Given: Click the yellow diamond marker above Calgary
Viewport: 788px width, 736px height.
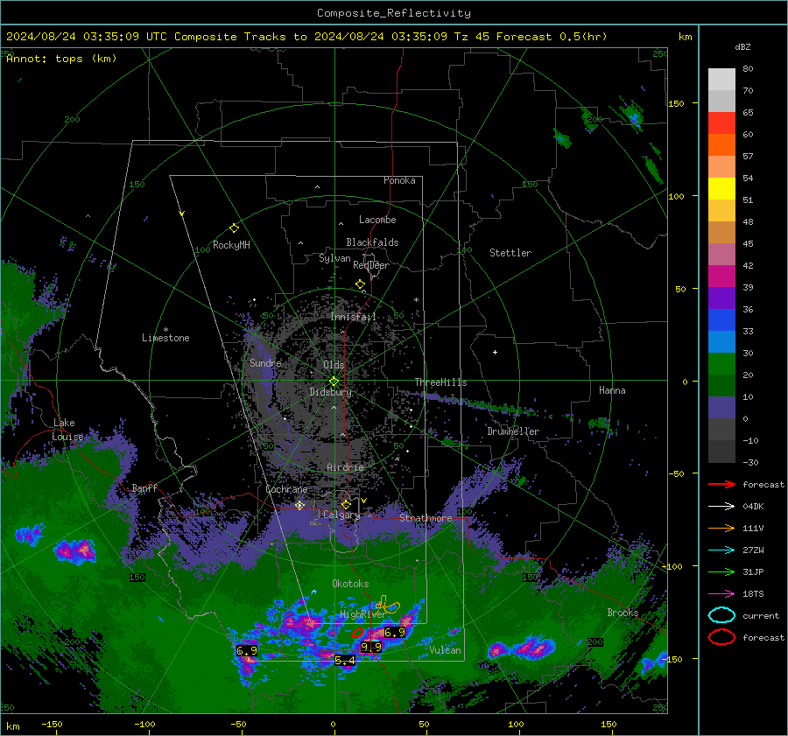Looking at the screenshot, I should point(346,504).
